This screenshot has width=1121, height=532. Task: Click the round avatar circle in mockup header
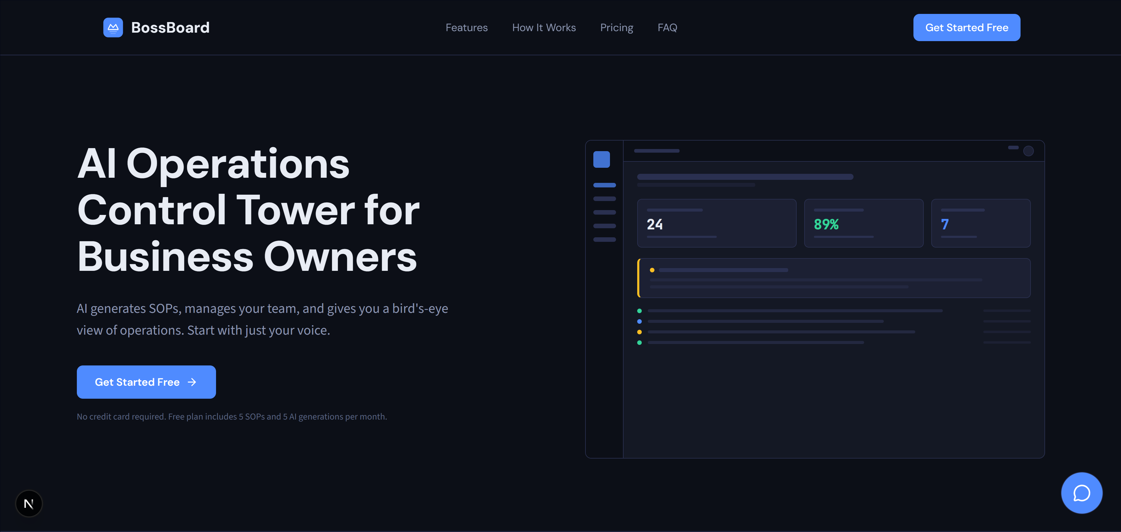(x=1028, y=151)
